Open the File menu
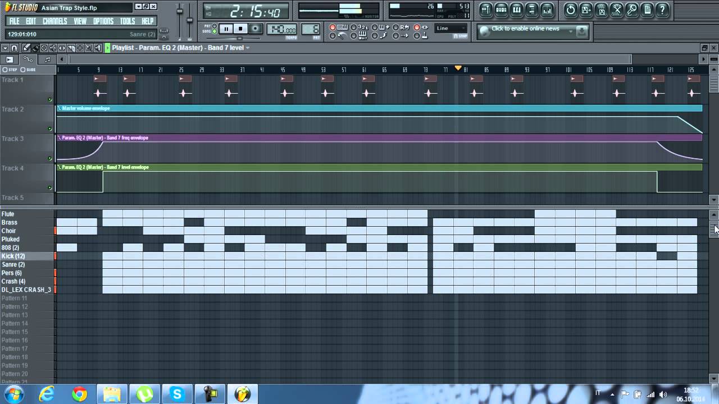719x404 pixels. 14,21
